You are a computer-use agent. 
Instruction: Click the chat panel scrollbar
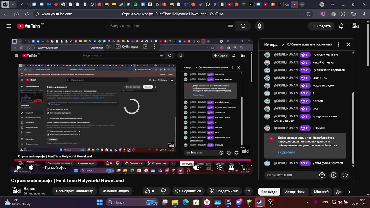point(353,128)
